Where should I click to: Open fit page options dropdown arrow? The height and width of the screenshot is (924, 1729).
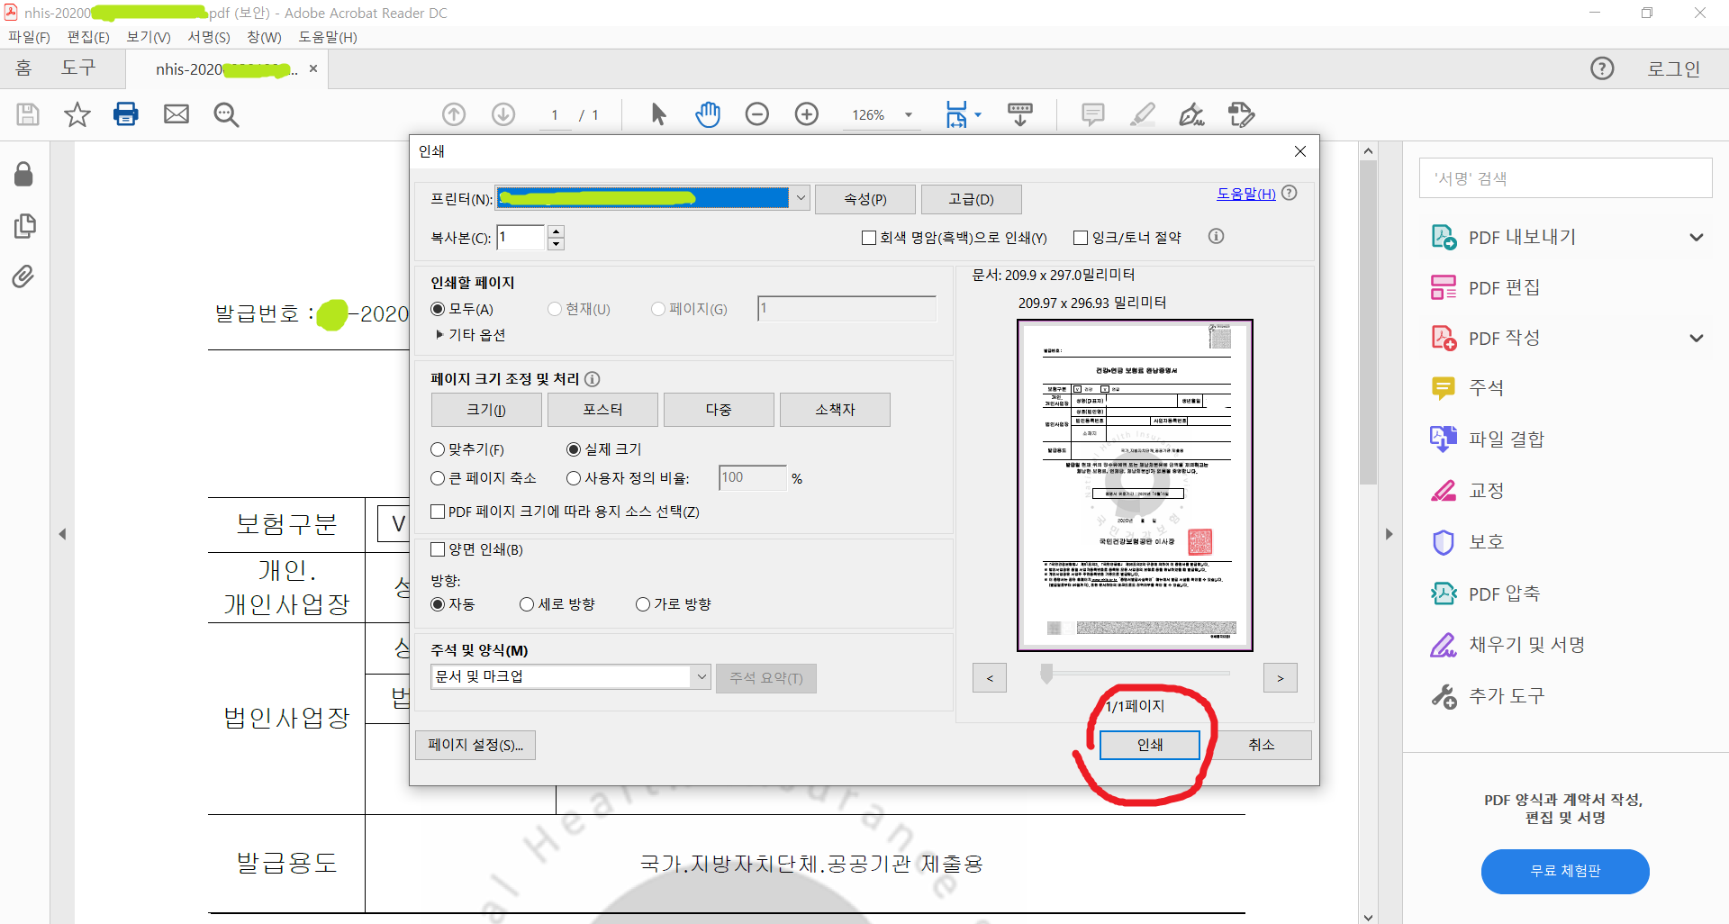978,114
